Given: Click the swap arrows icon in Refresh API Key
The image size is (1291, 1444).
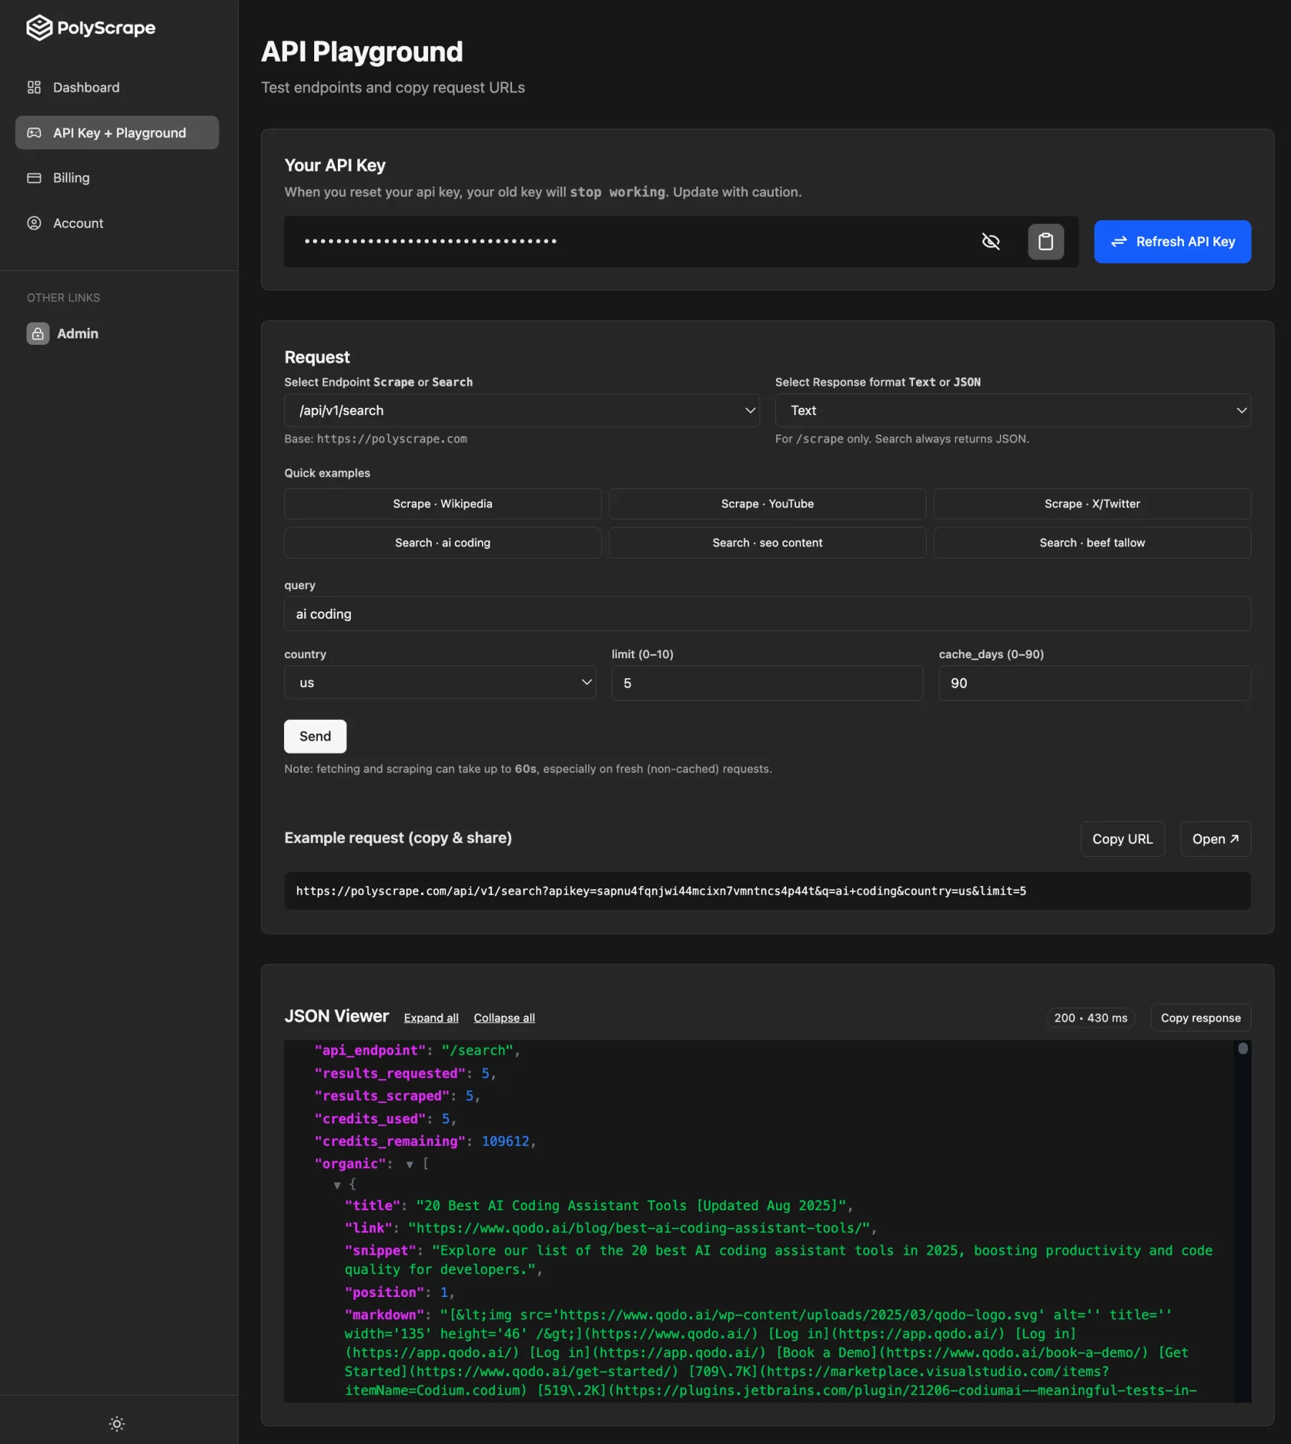Looking at the screenshot, I should [1119, 242].
